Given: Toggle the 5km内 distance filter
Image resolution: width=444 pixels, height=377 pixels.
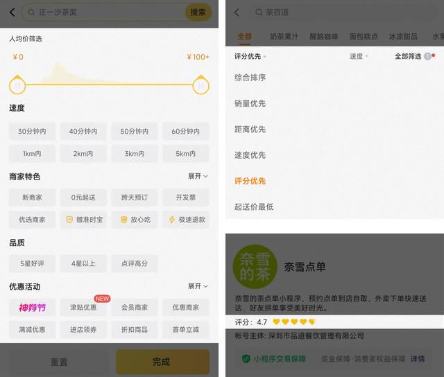Looking at the screenshot, I should pos(186,154).
